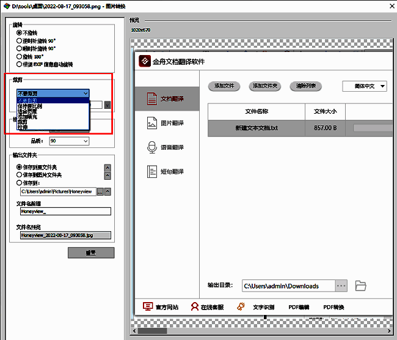This screenshot has height=340, width=397.
Task: Select the 图片翻译 picture icon
Action: [151, 124]
